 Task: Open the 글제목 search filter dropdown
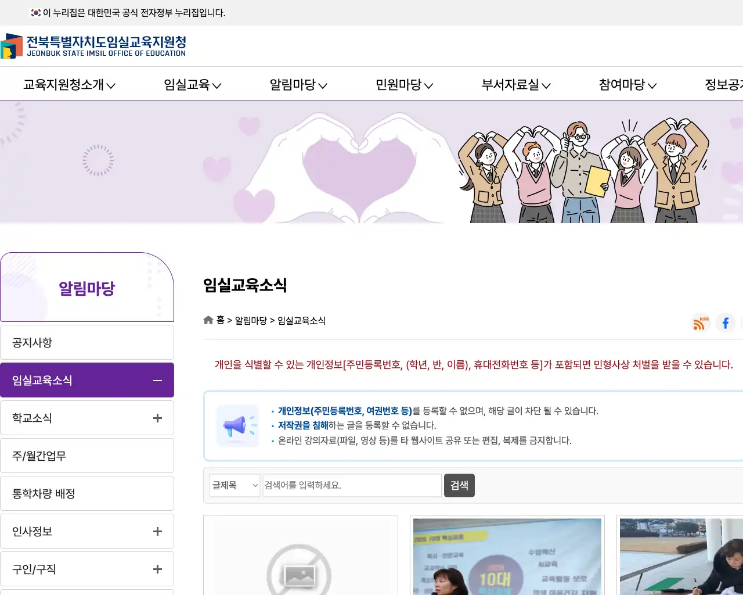pyautogui.click(x=234, y=485)
